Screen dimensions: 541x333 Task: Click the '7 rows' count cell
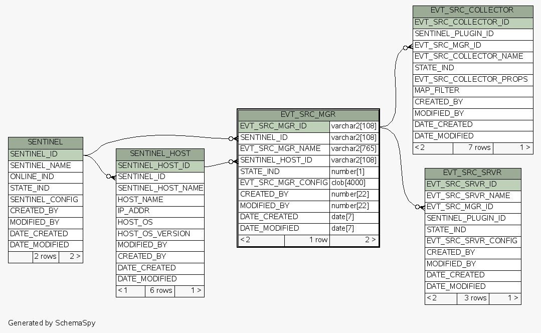pyautogui.click(x=472, y=147)
